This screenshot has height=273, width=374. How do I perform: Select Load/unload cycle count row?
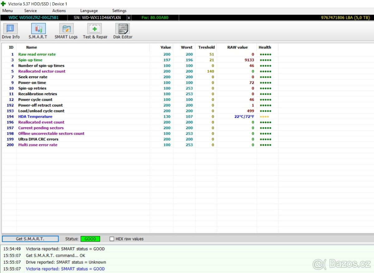(140, 111)
